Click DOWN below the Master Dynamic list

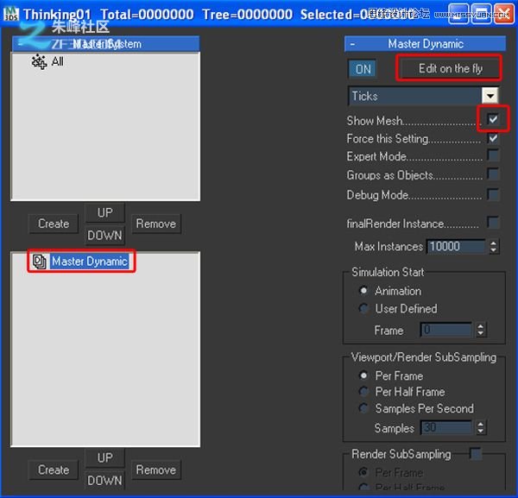[104, 481]
